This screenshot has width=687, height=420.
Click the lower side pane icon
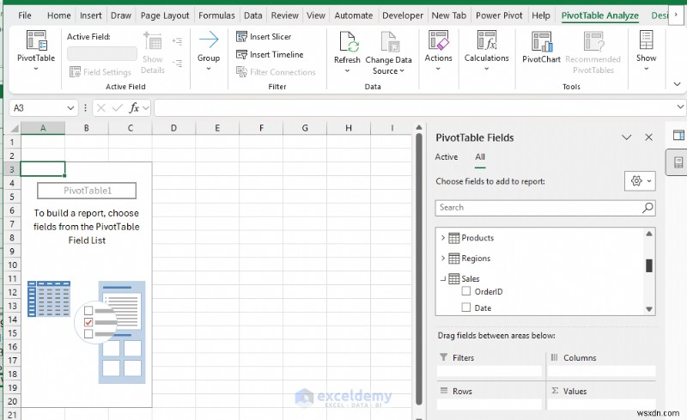coord(678,162)
